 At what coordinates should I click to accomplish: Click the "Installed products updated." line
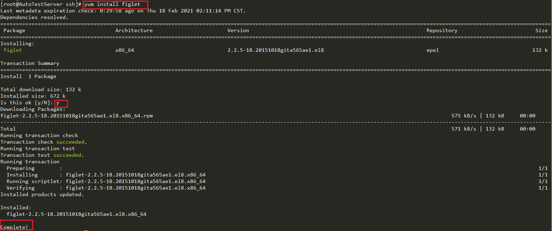(42, 194)
